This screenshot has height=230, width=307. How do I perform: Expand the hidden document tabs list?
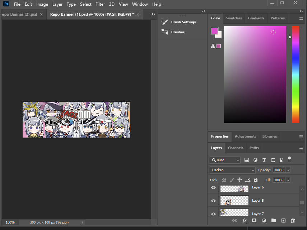[153, 14]
